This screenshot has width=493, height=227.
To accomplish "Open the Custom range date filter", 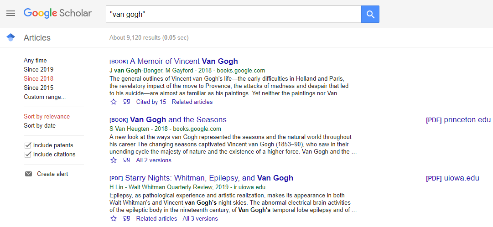I will click(x=45, y=97).
